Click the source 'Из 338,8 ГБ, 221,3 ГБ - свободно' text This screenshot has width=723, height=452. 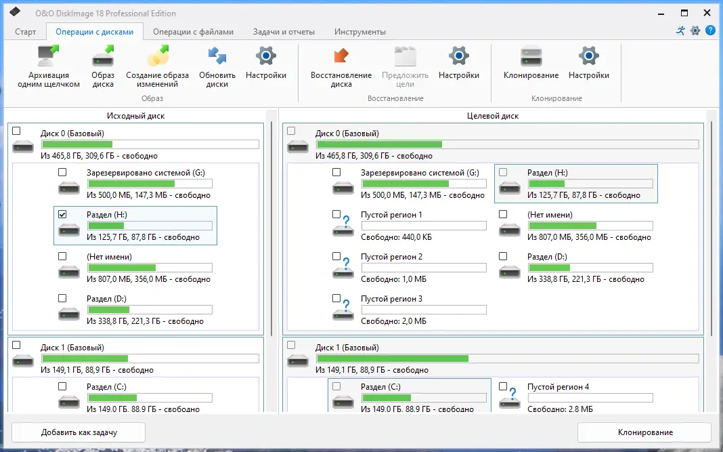coord(146,321)
